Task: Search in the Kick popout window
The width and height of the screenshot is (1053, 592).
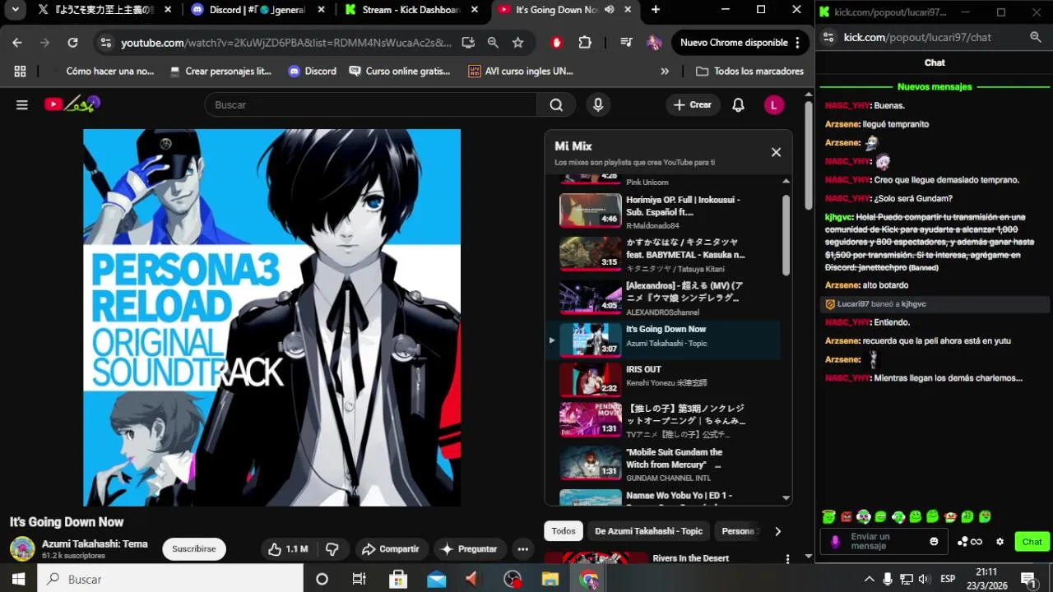Action: tap(1036, 37)
